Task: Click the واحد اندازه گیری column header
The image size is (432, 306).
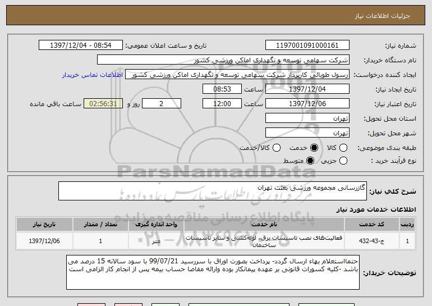Action: 156,225
